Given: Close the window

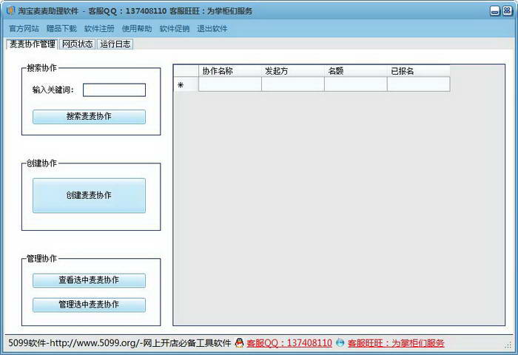Looking at the screenshot, I should (507, 11).
